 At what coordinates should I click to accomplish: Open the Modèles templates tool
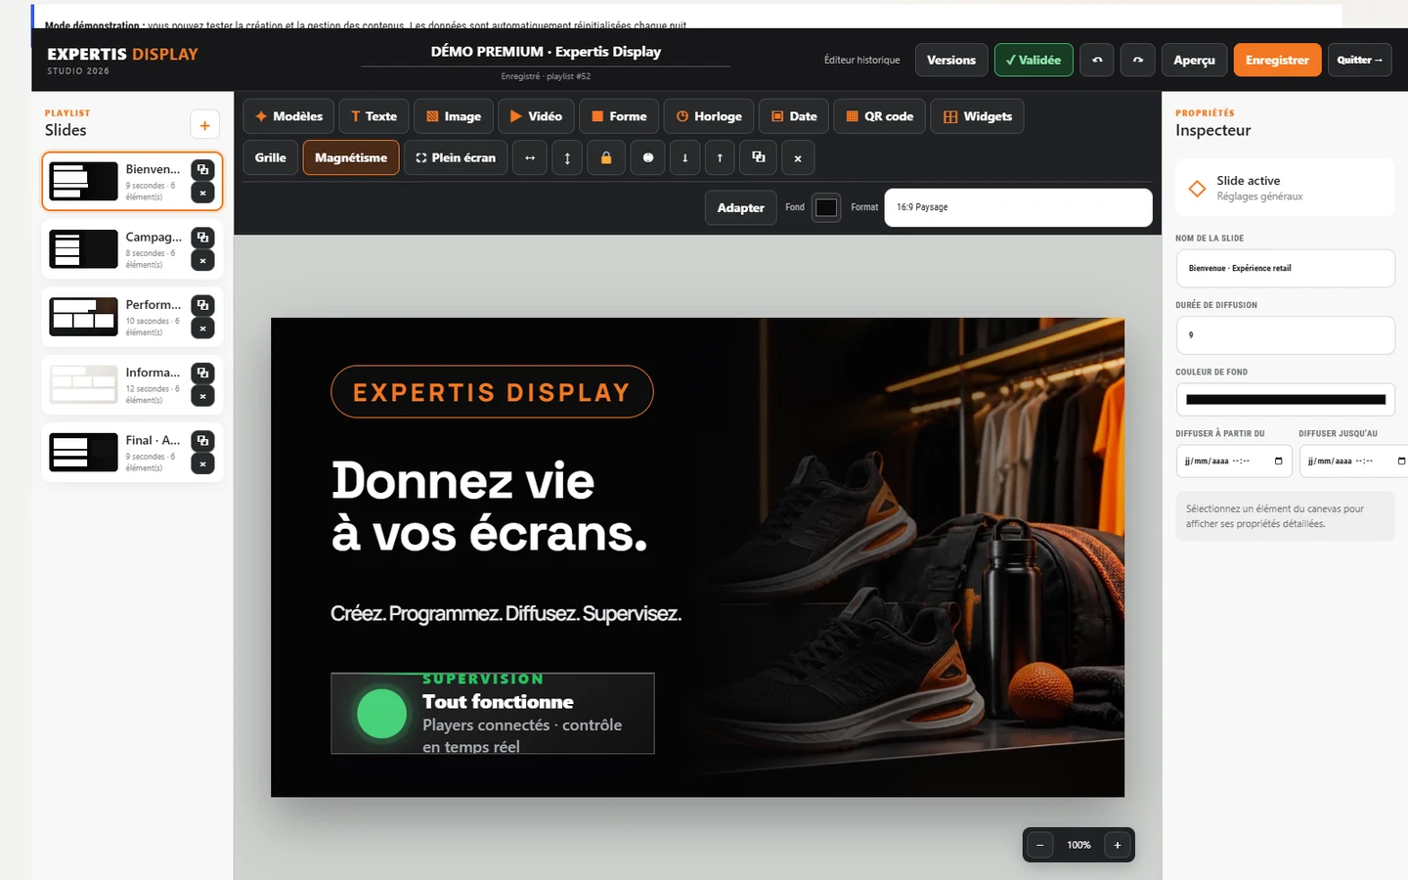pyautogui.click(x=288, y=116)
